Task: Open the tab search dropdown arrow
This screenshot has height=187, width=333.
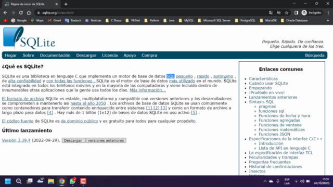Action: click(294, 4)
